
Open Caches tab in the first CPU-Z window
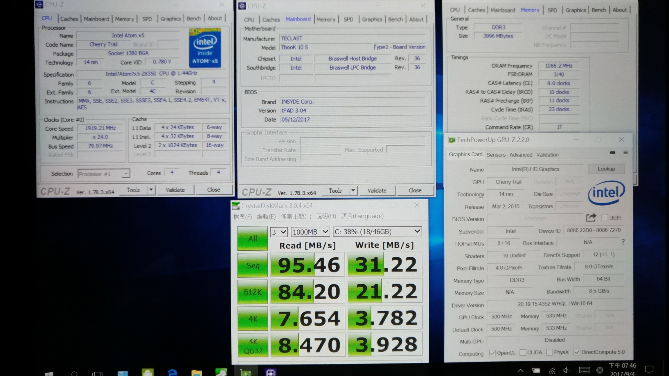click(69, 19)
